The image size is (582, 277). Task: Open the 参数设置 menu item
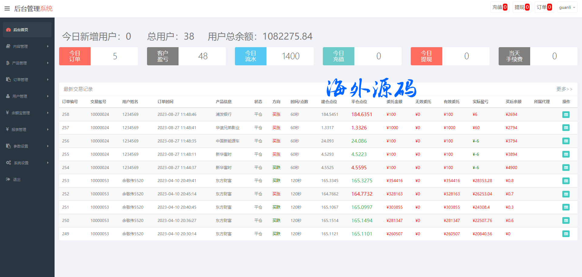(21, 146)
